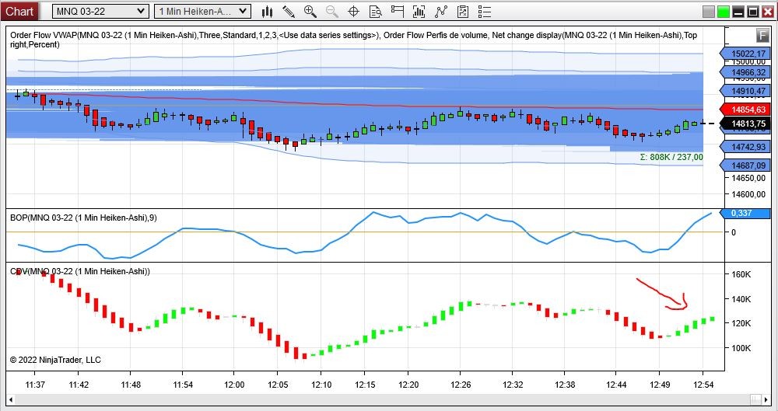The height and width of the screenshot is (411, 778).
Task: Click the volume sum 808K / 237,00 text
Action: 671,157
